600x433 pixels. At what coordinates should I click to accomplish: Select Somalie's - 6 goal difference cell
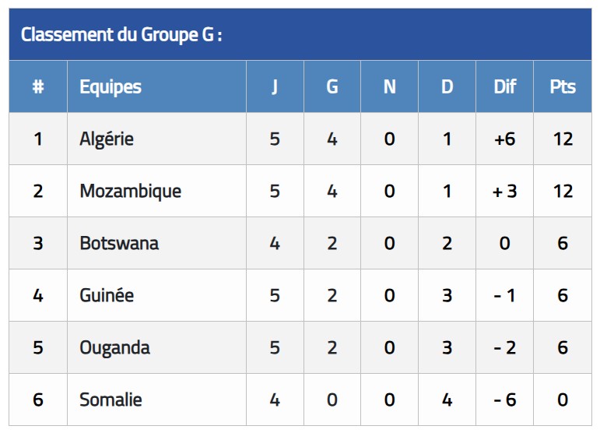pos(505,400)
